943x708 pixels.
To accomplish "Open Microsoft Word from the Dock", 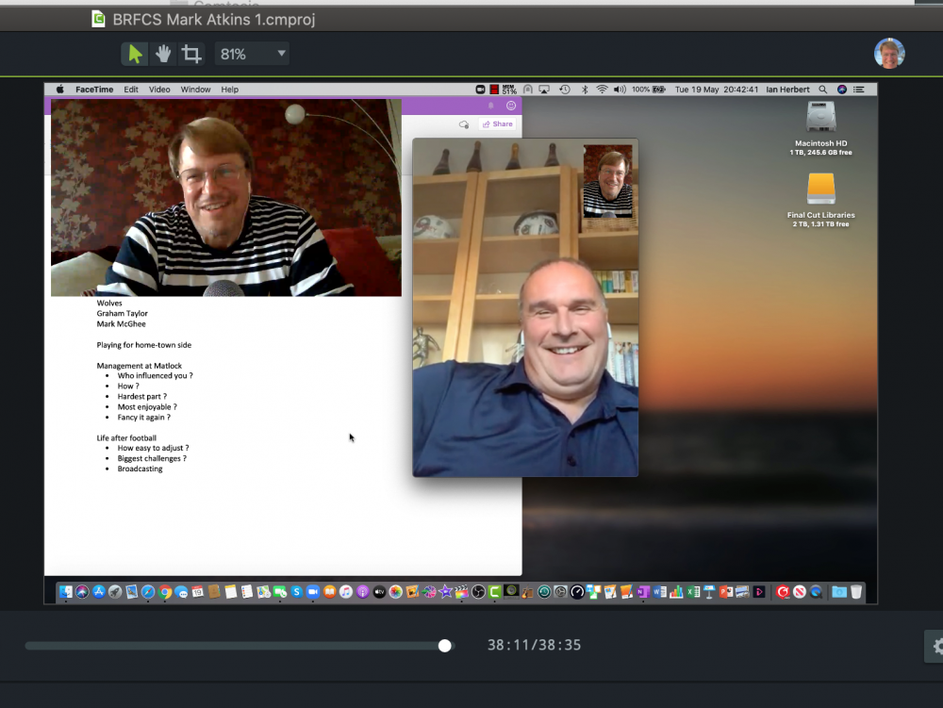I will click(x=660, y=592).
